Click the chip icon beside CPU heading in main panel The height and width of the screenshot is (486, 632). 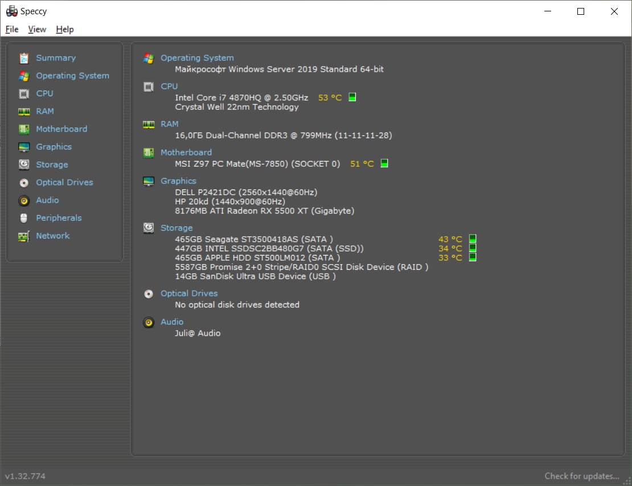pyautogui.click(x=149, y=87)
